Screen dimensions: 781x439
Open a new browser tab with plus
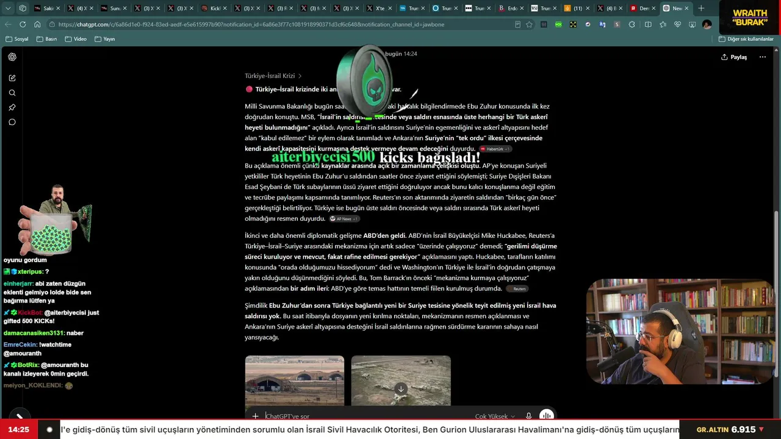(x=701, y=9)
